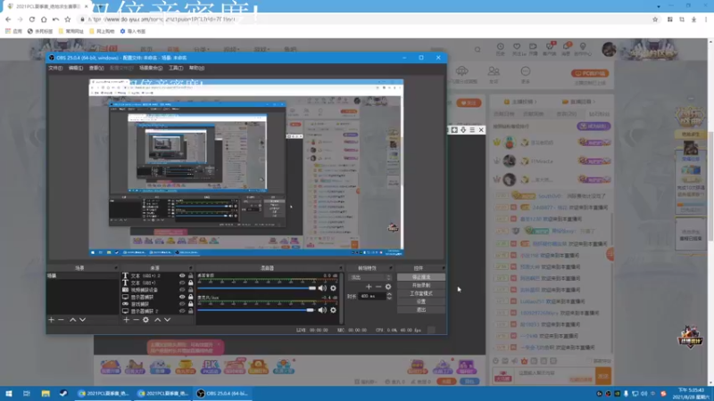Toggle lock on second text source
The width and height of the screenshot is (714, 401).
pos(190,282)
